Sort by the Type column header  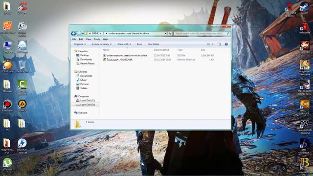180,50
